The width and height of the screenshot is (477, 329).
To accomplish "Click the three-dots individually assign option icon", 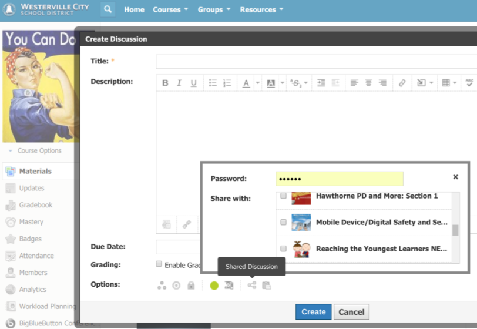I will [x=162, y=286].
